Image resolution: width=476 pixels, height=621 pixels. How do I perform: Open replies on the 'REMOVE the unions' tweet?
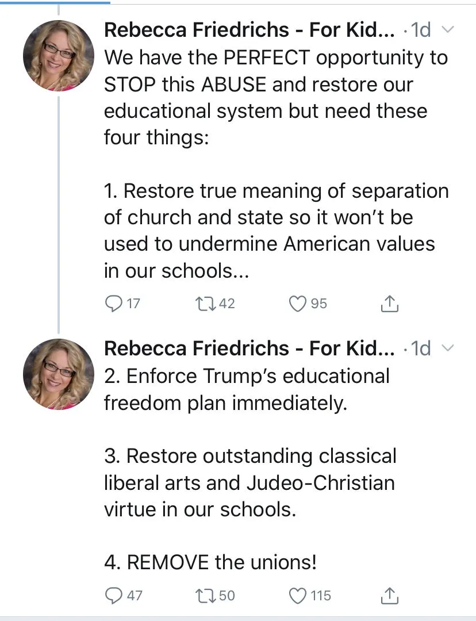pyautogui.click(x=114, y=595)
